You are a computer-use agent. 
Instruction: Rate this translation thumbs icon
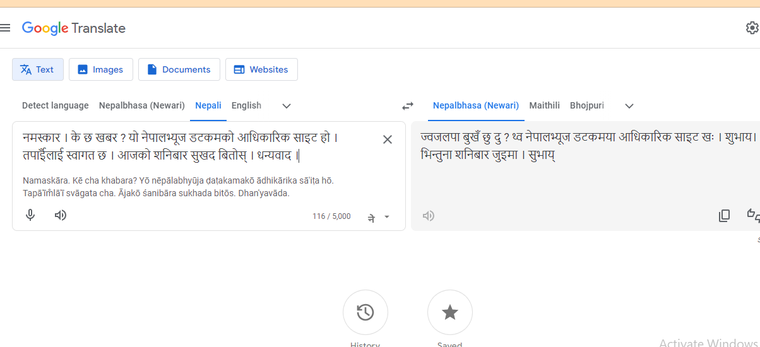753,216
